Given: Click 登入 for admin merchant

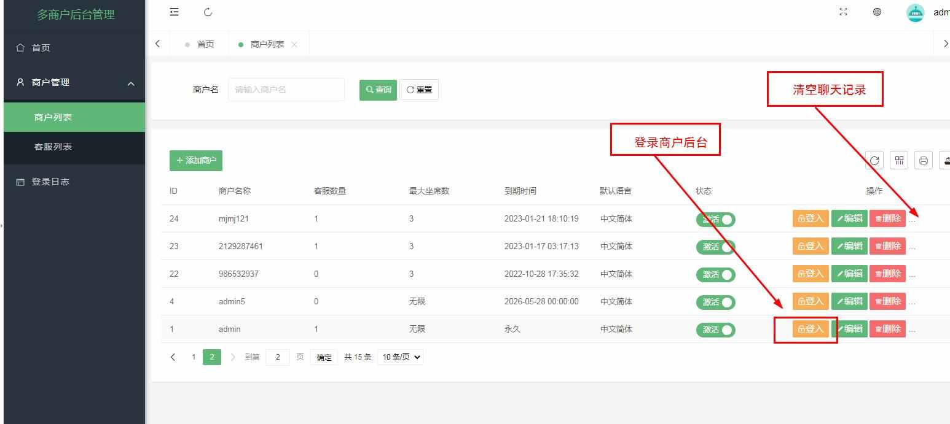Looking at the screenshot, I should [x=811, y=329].
